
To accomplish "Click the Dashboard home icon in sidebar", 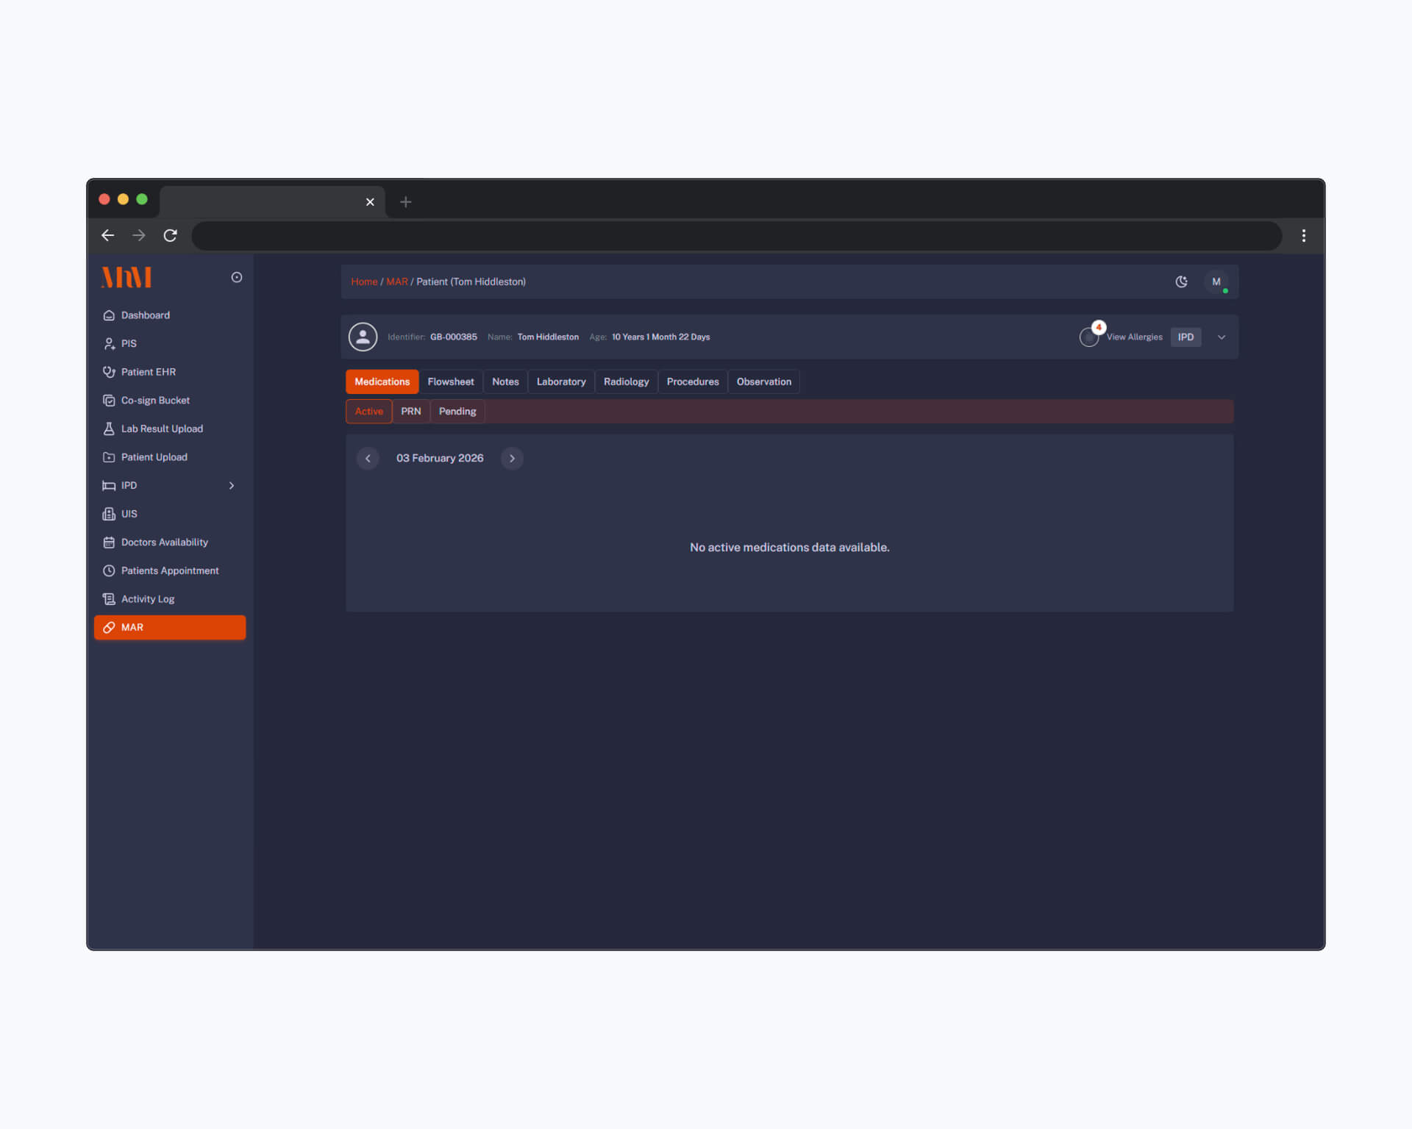I will coord(109,315).
